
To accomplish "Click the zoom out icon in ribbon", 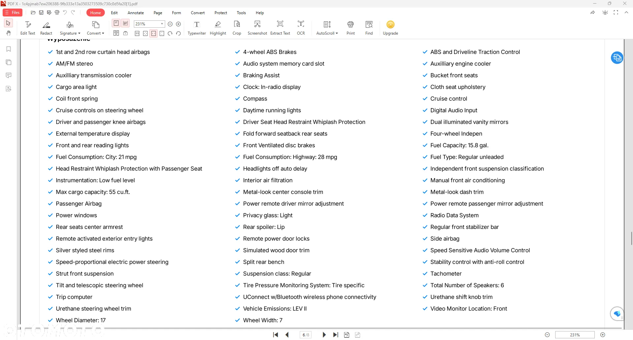I will (x=170, y=24).
